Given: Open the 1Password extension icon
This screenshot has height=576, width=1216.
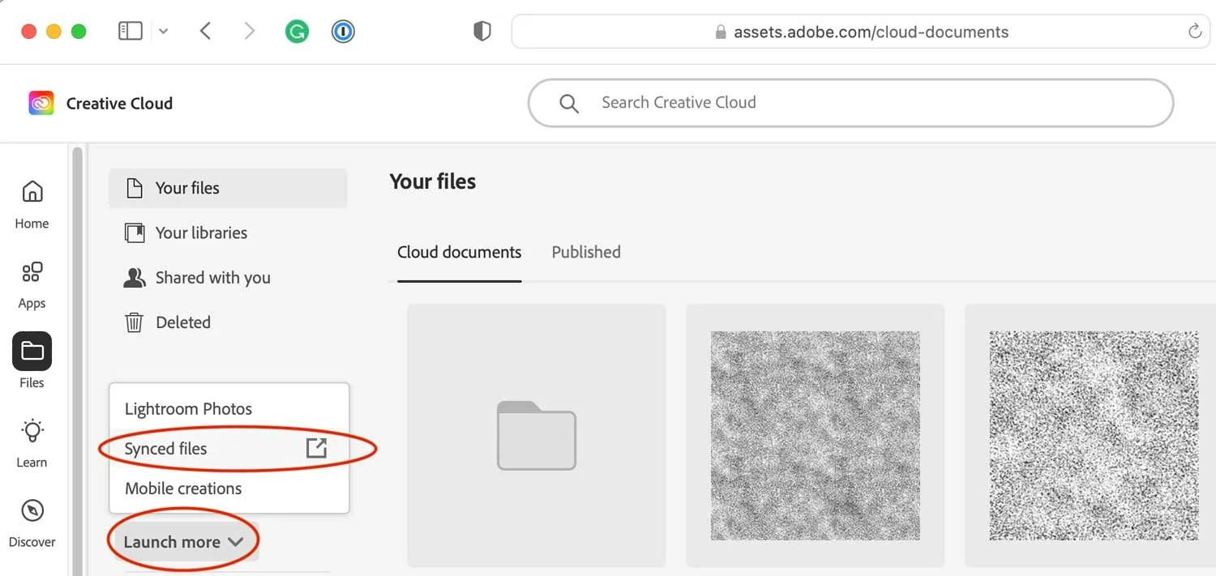Looking at the screenshot, I should 343,32.
